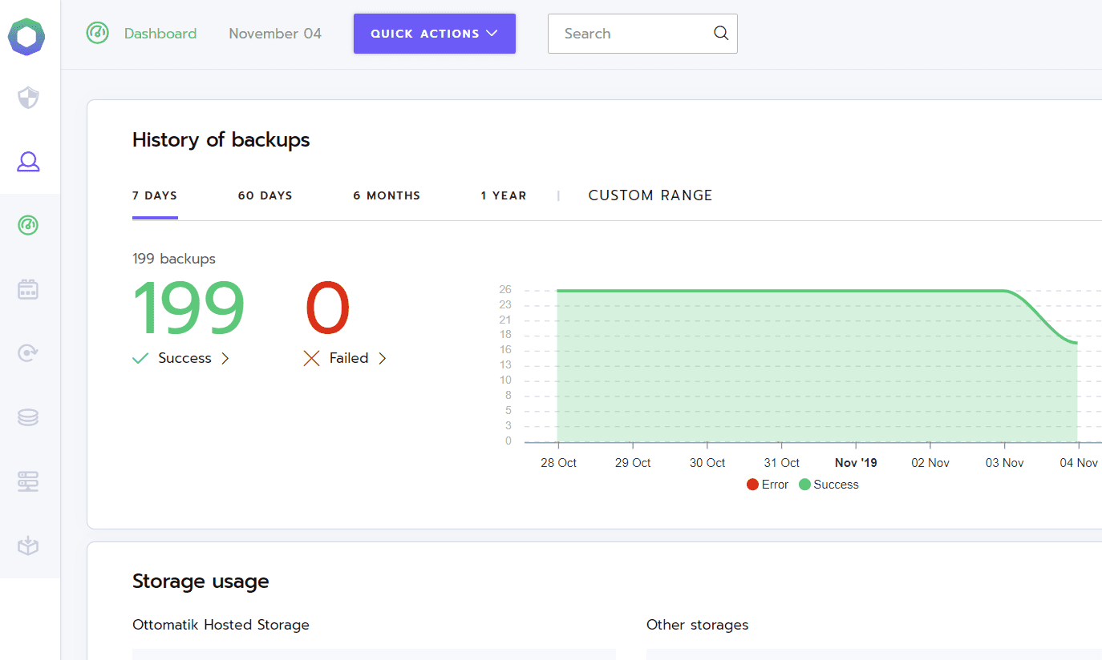Viewport: 1102px width, 660px height.
Task: Expand the Success backups chevron
Action: coord(225,359)
